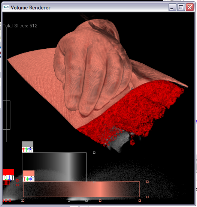
Task: Click lower red square handle beside red widget
Action: pyautogui.click(x=17, y=185)
